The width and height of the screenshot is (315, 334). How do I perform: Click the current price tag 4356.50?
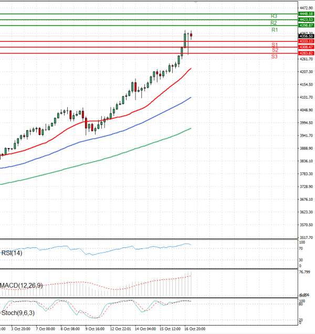306,36
